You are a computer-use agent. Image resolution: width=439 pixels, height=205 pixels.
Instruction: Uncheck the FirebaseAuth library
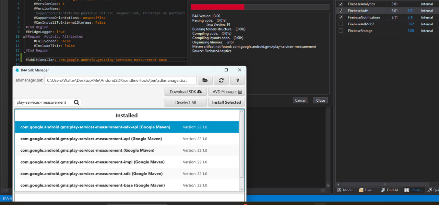[341, 11]
